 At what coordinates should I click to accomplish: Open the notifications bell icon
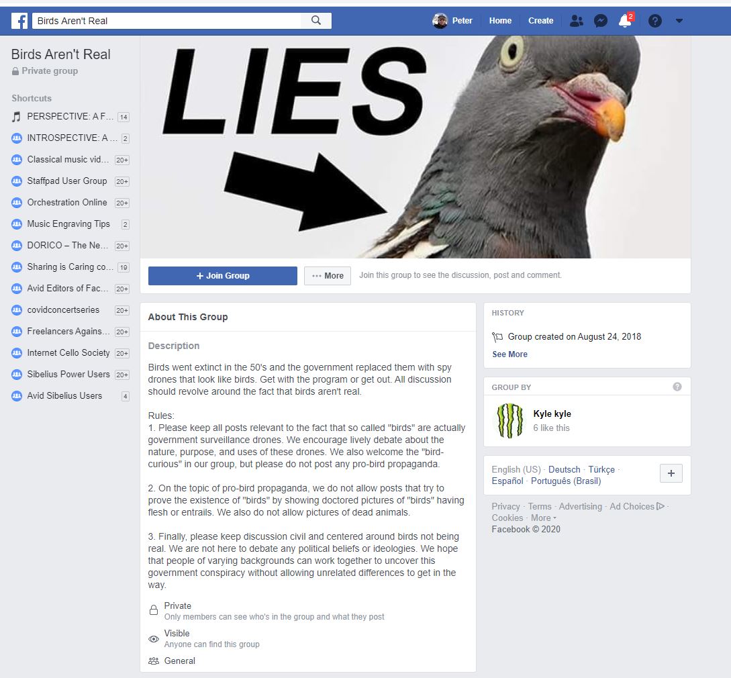(x=625, y=21)
